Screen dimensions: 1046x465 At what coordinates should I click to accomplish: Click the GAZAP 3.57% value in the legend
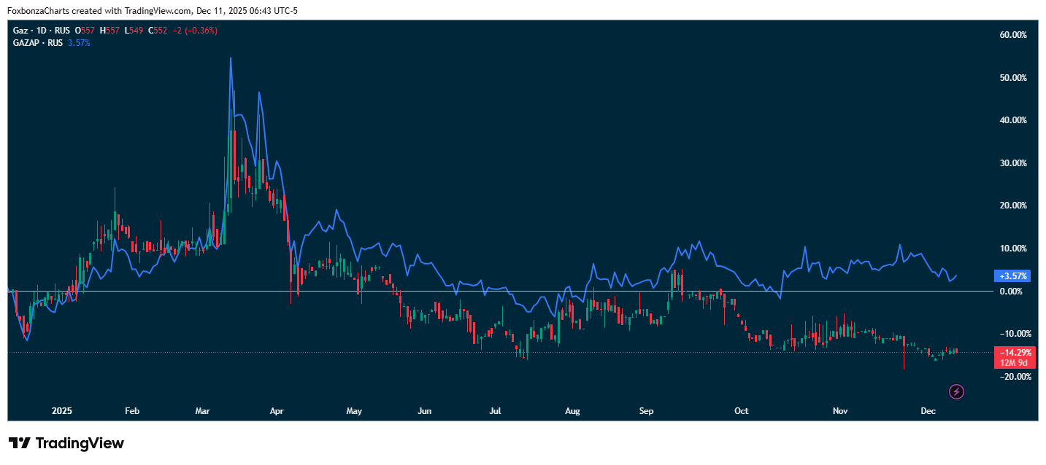pos(79,43)
